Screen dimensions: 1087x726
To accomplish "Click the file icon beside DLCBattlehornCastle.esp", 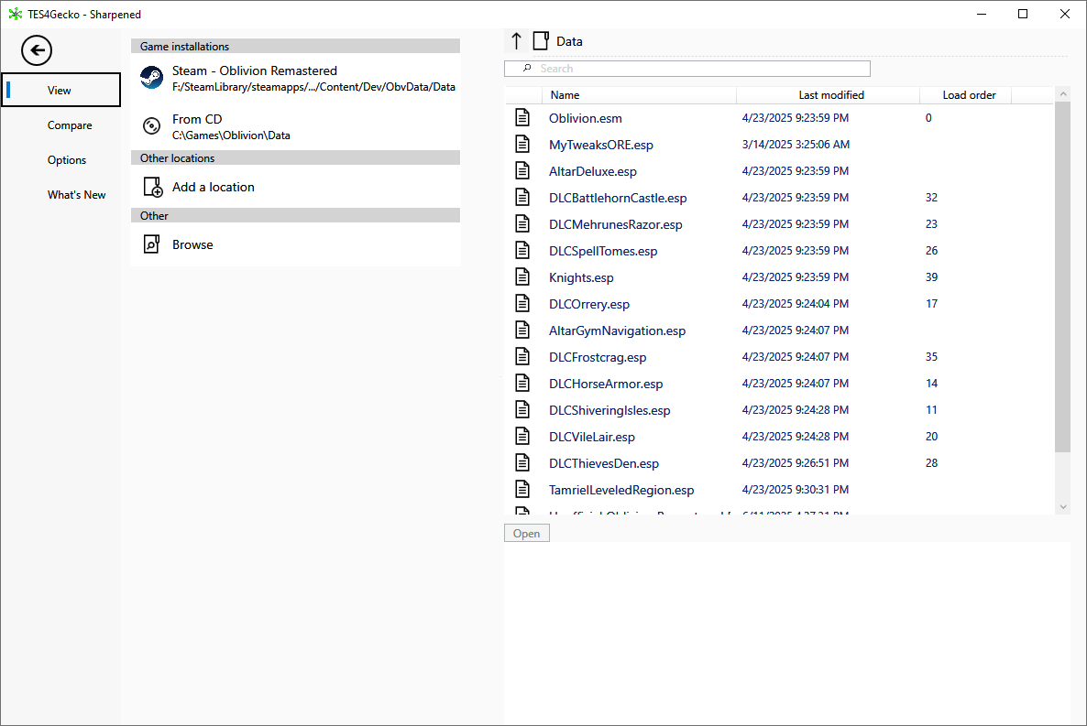I will (x=522, y=198).
